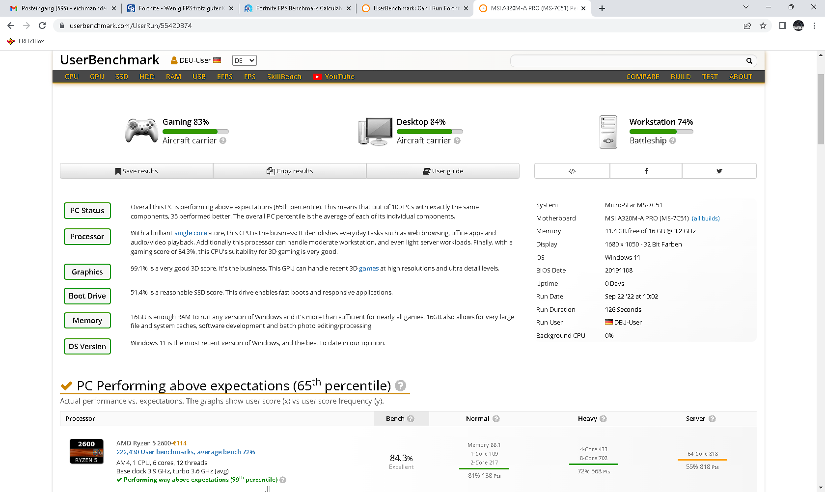Click the Ryzen 5 2600 thumbnail
This screenshot has width=825, height=492.
coord(86,451)
